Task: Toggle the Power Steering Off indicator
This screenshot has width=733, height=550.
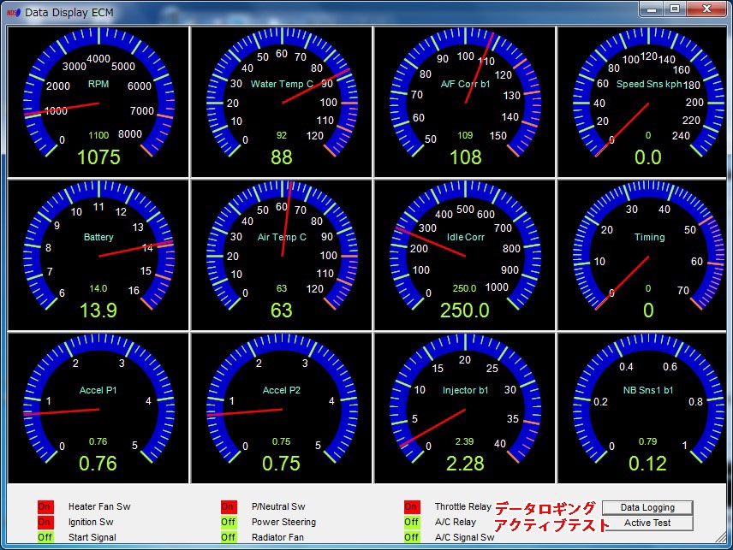Action: [x=229, y=523]
